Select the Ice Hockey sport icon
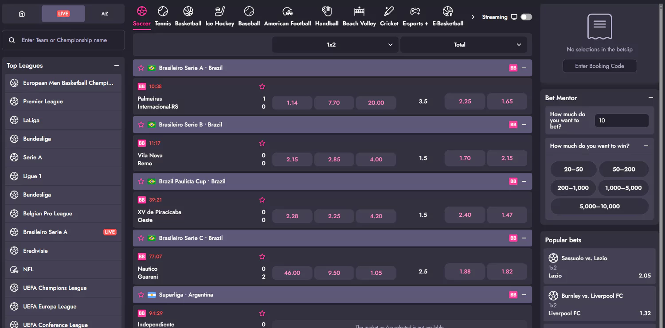The width and height of the screenshot is (665, 328). point(219,16)
